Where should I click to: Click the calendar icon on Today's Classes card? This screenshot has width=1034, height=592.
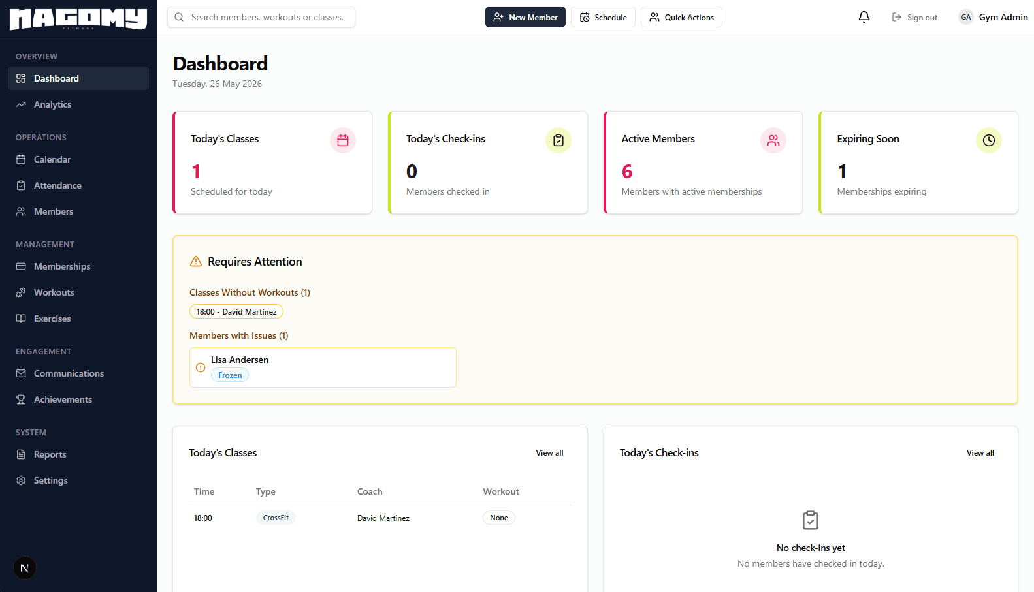343,140
